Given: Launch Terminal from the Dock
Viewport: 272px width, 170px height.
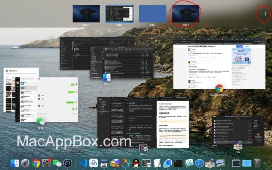Looking at the screenshot, I should (178, 163).
